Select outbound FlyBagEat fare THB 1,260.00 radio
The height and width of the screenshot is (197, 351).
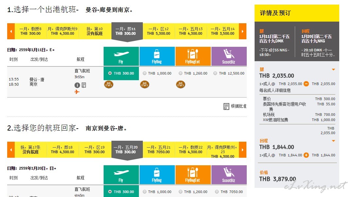(180, 73)
